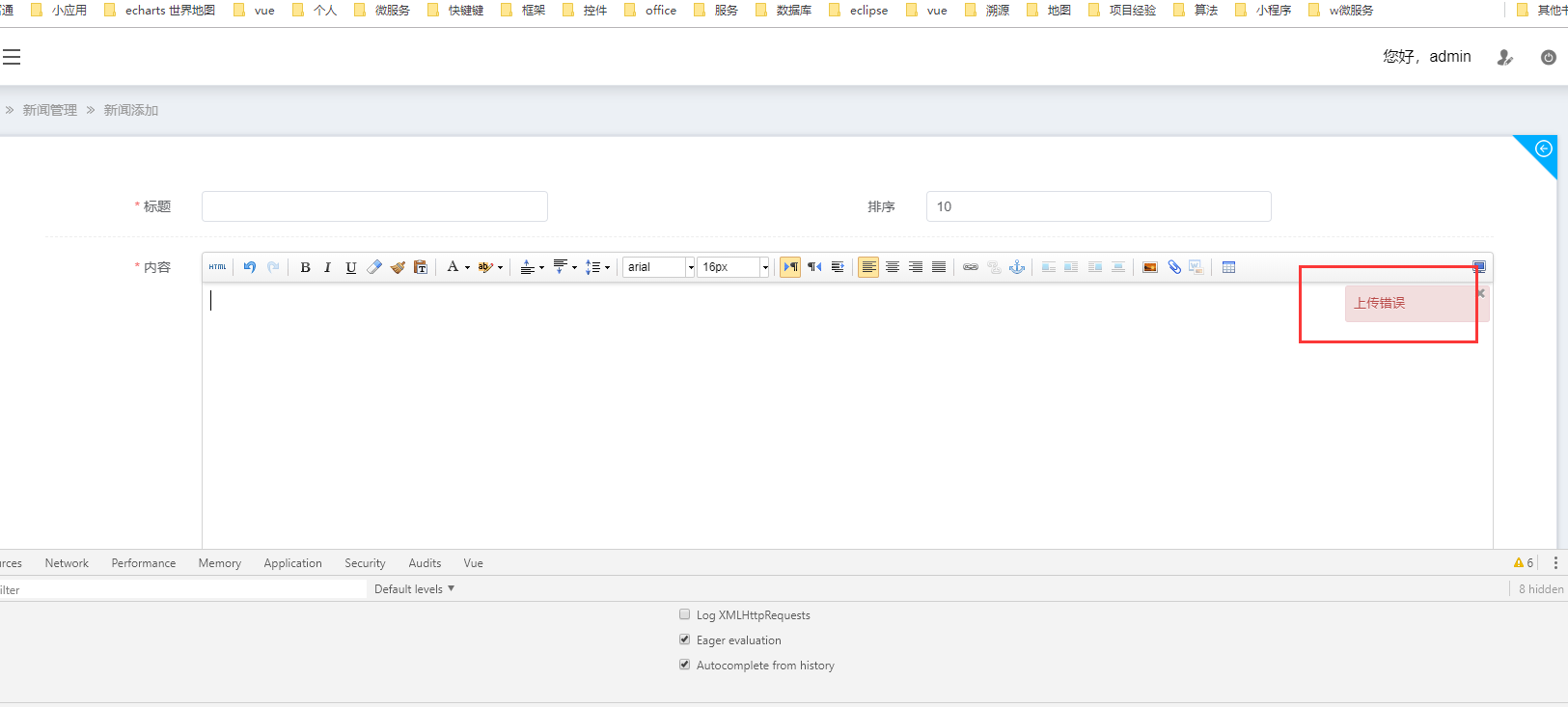Switch editor to HTML source mode
The width and height of the screenshot is (1568, 707).
click(217, 267)
